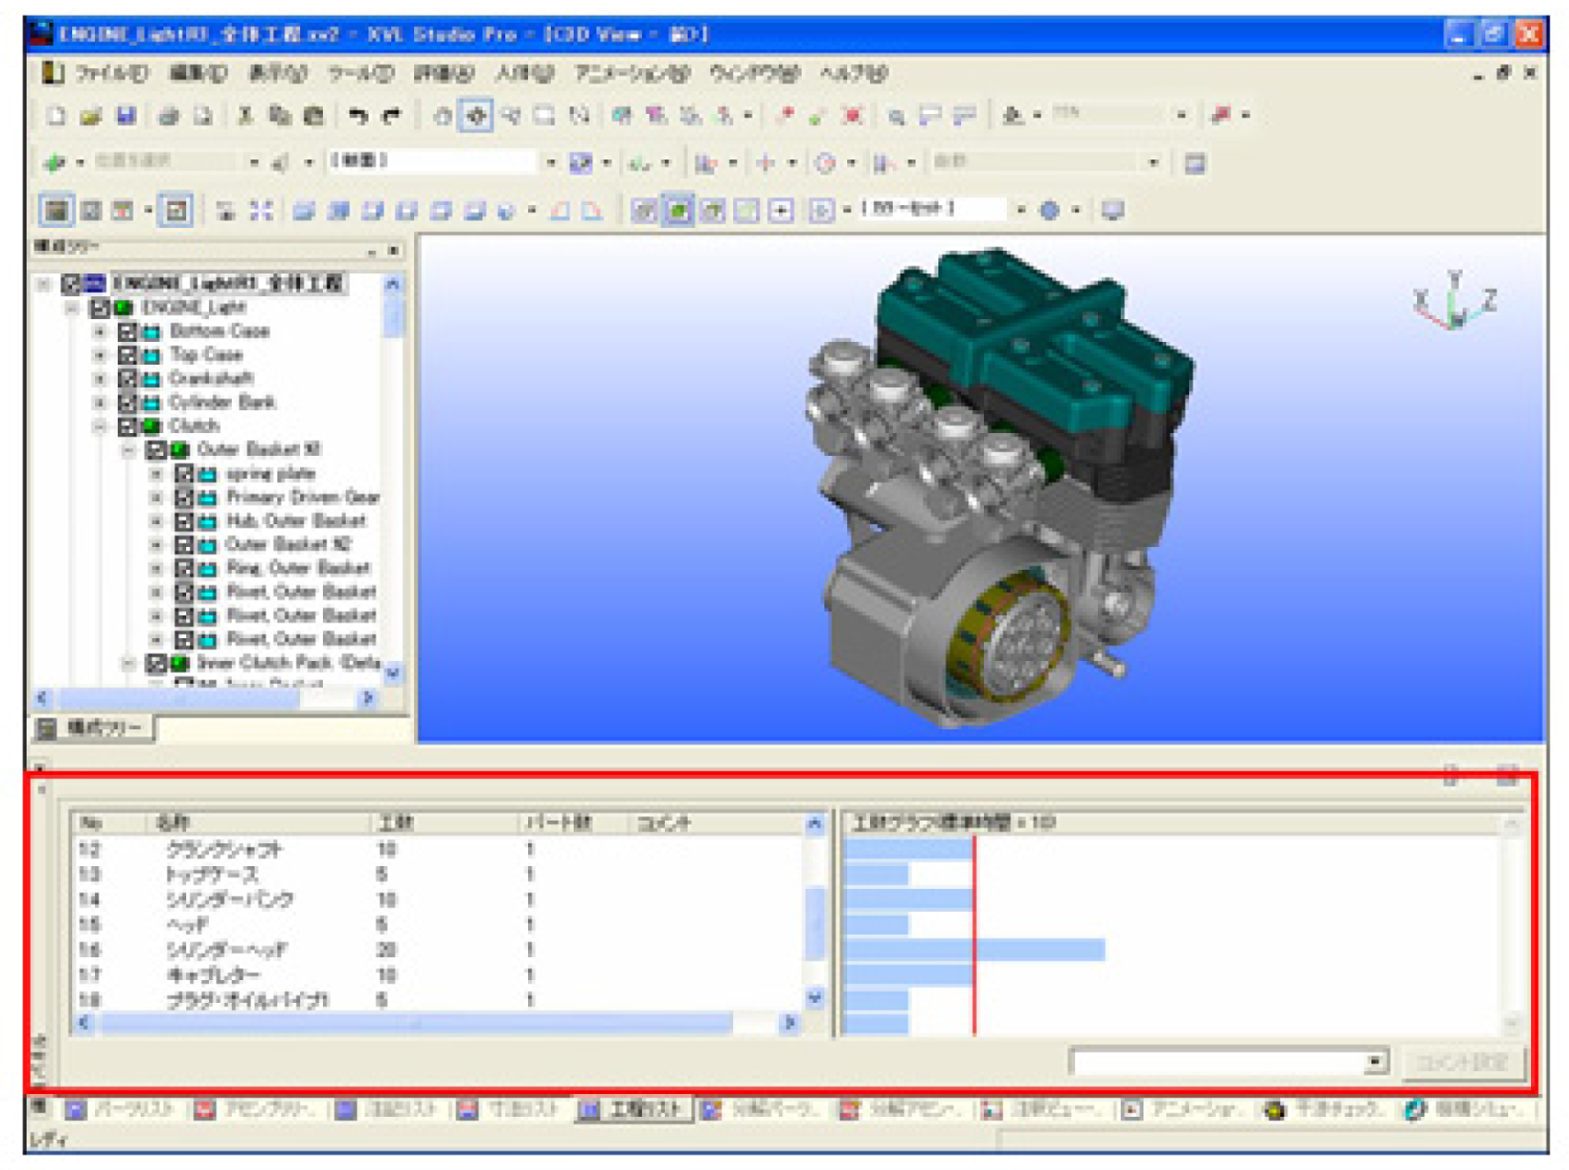Select the Outer Basket #1 tree item
The width and height of the screenshot is (1569, 1170).
pyautogui.click(x=259, y=450)
